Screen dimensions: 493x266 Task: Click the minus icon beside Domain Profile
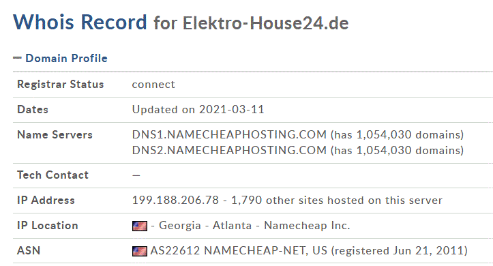pos(17,58)
